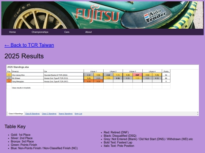Screen dimensions: 205x153
Task: Click driver cell 'Yang Mengqiao'
Action: coord(27,81)
